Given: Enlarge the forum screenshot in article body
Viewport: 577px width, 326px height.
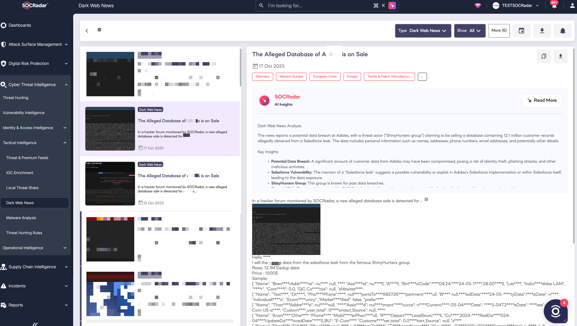Looking at the screenshot, I should click(286, 229).
